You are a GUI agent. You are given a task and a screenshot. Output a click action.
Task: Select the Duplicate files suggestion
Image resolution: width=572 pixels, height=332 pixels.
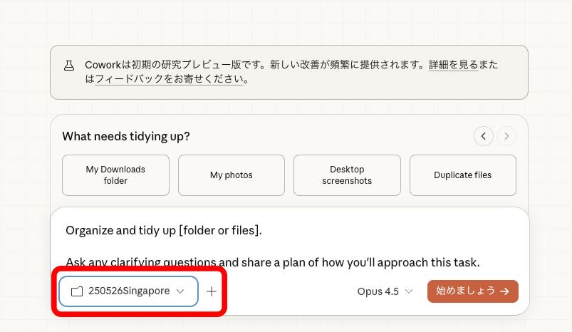(x=463, y=175)
